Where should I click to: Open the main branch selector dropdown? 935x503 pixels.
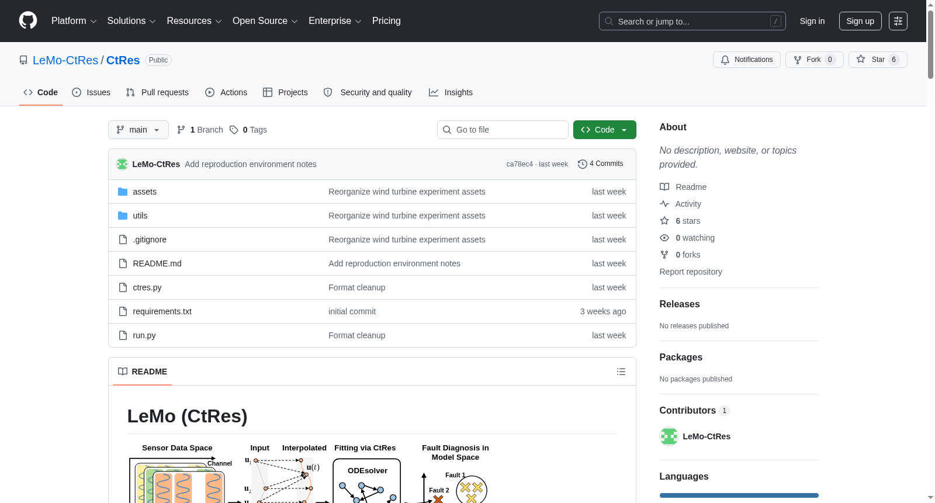point(138,130)
